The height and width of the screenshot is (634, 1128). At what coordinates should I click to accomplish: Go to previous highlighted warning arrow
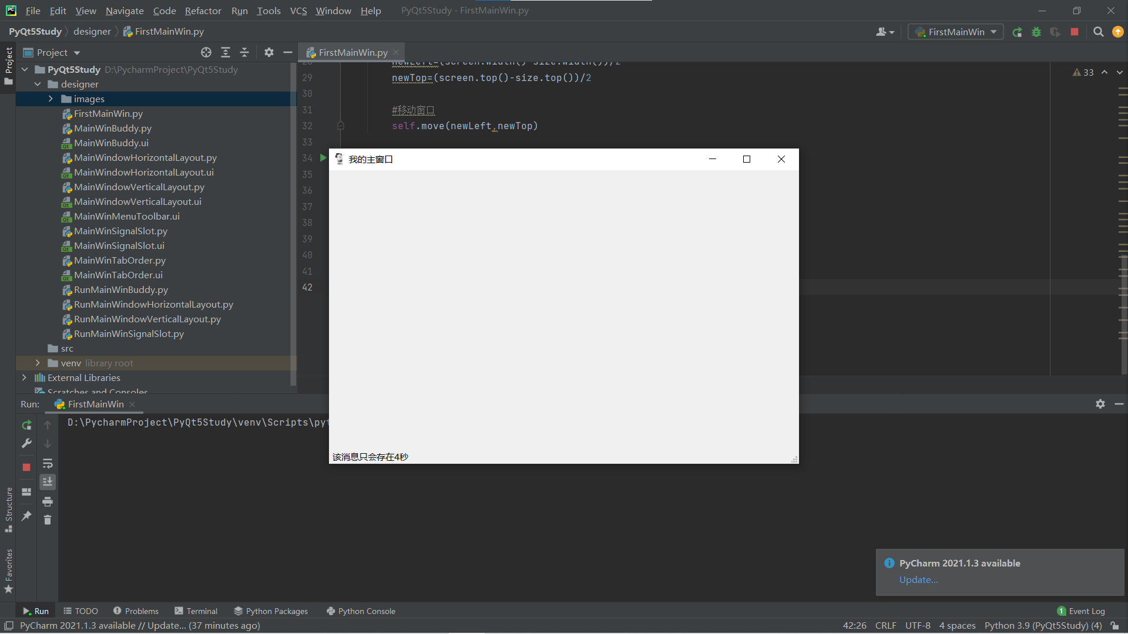(x=1104, y=72)
